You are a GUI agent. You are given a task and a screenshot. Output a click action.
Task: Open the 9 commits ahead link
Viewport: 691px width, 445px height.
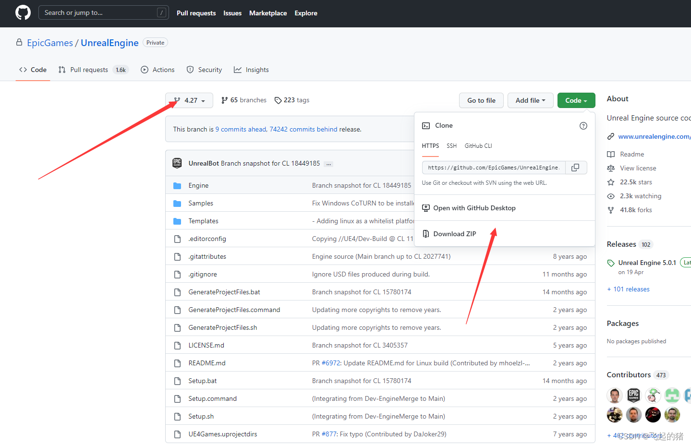241,130
